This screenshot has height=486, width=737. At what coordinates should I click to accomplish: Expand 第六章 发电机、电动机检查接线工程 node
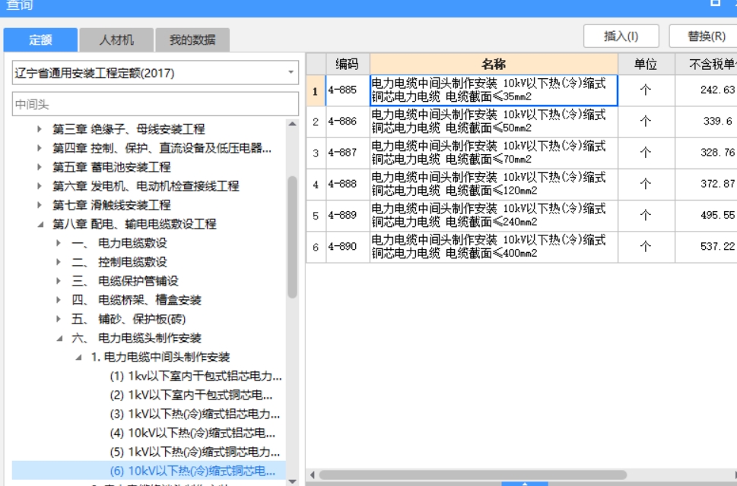click(x=40, y=186)
